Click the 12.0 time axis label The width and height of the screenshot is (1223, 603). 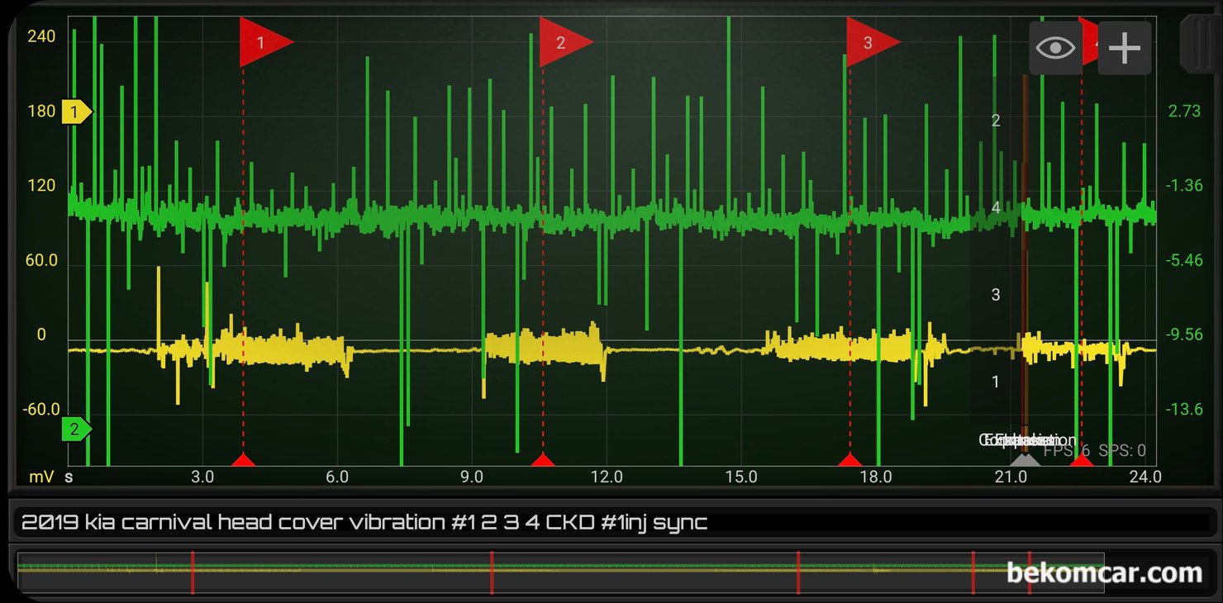click(x=606, y=477)
